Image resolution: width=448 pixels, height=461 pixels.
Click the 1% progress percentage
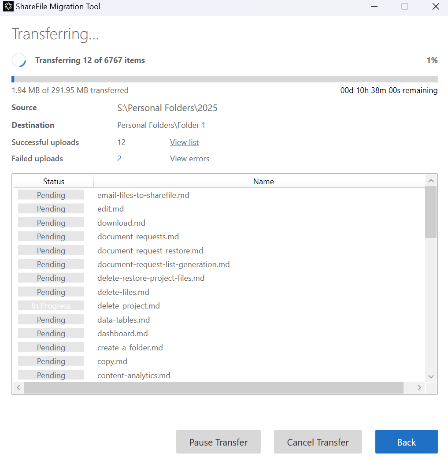click(432, 60)
